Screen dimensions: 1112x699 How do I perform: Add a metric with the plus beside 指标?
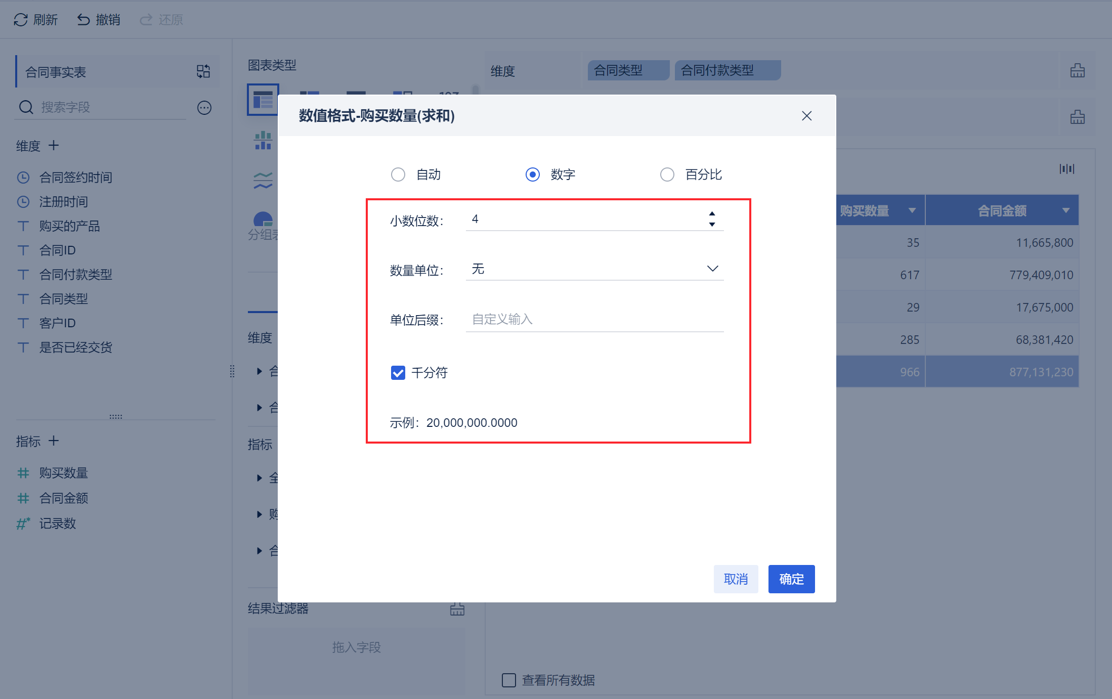click(54, 441)
